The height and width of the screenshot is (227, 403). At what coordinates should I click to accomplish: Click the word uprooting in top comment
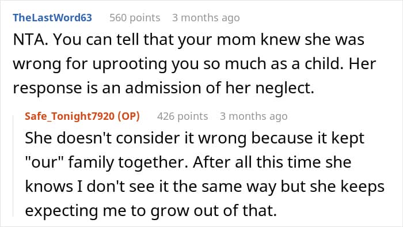pyautogui.click(x=130, y=65)
